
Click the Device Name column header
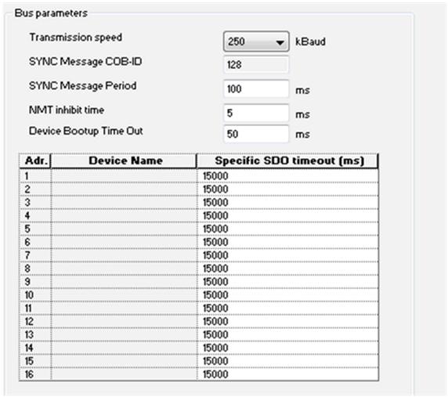click(x=124, y=161)
